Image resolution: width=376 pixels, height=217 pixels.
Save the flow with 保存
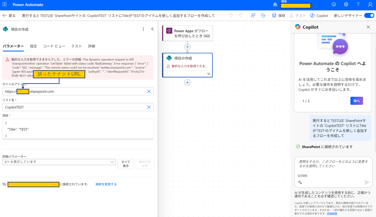(279, 16)
